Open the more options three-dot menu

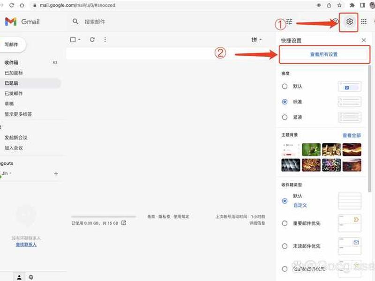(x=105, y=39)
